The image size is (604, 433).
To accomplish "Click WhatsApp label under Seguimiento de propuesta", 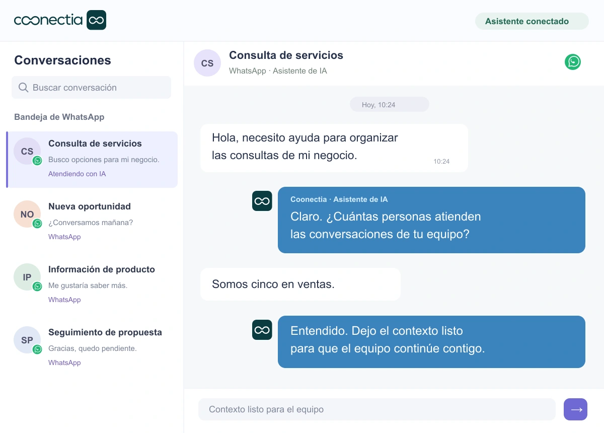I will (64, 363).
